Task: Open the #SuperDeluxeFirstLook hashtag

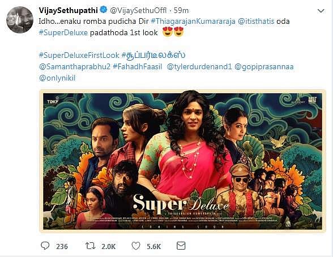Action: (x=79, y=56)
